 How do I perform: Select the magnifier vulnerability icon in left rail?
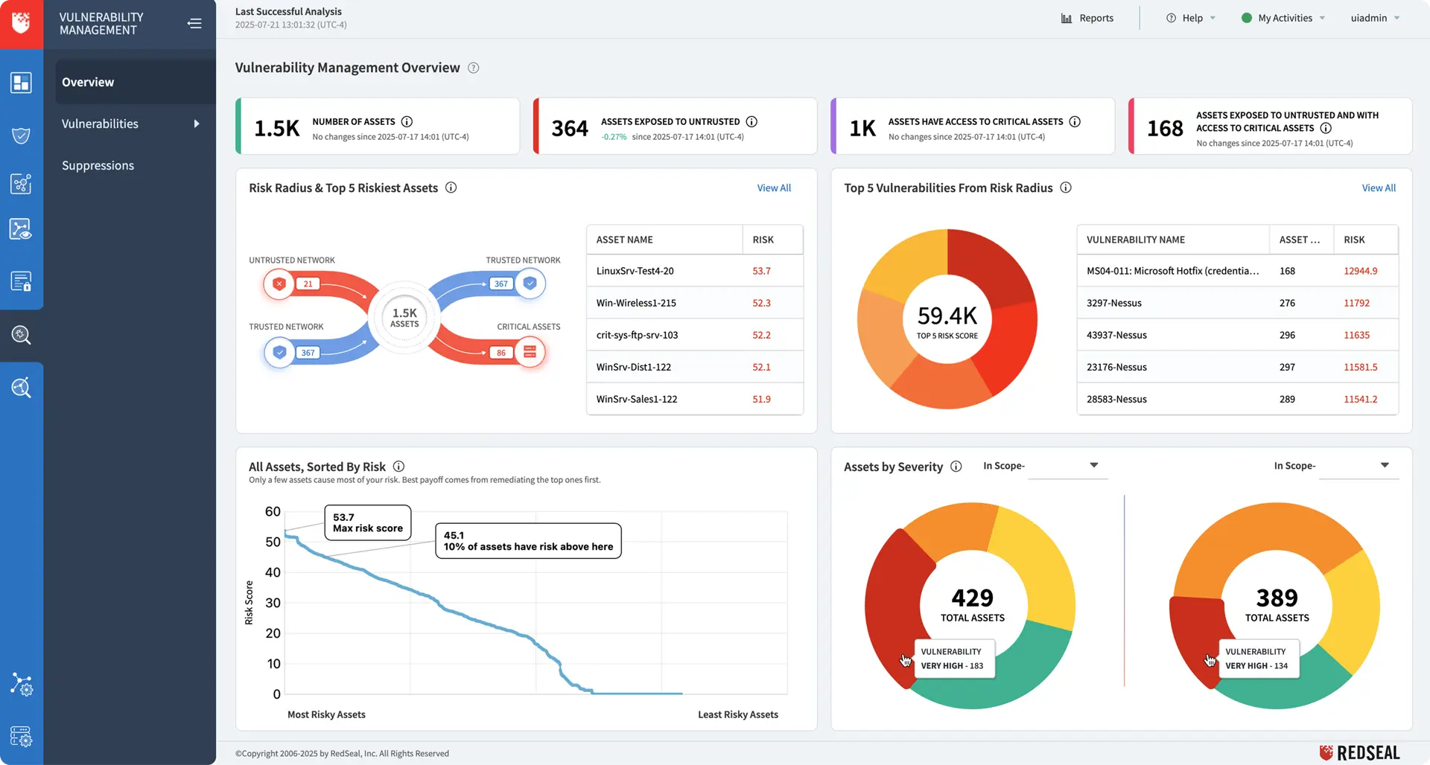pos(21,335)
